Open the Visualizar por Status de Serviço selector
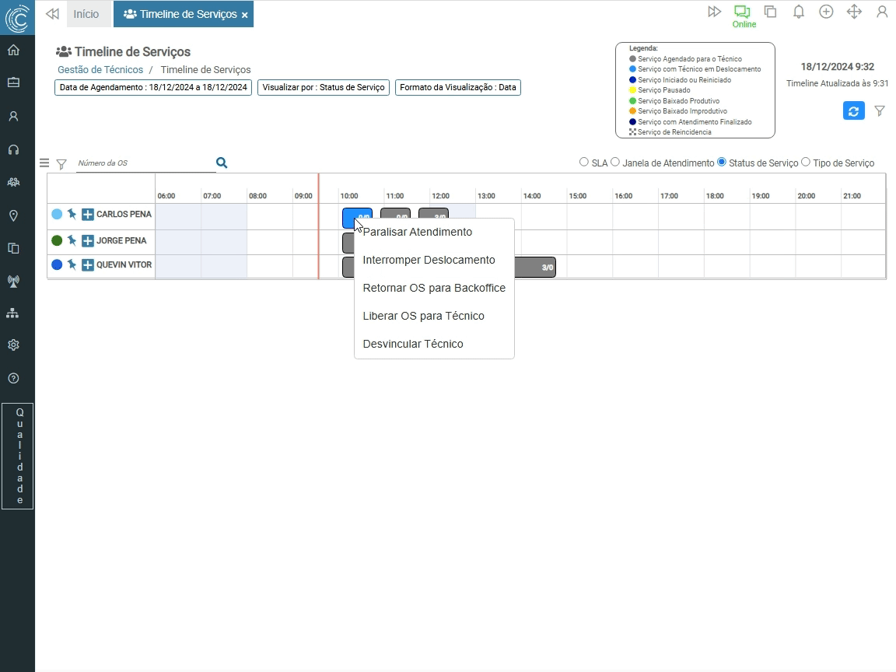 pos(324,87)
